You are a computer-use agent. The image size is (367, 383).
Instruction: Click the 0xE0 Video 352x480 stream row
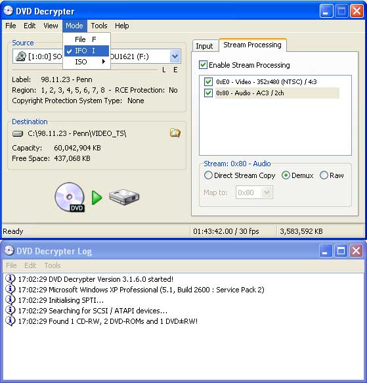click(x=266, y=81)
